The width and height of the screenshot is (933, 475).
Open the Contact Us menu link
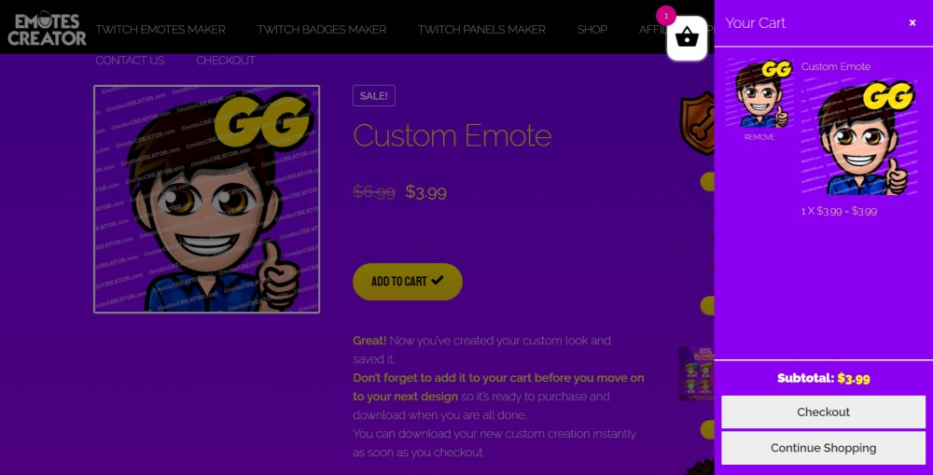coord(130,60)
